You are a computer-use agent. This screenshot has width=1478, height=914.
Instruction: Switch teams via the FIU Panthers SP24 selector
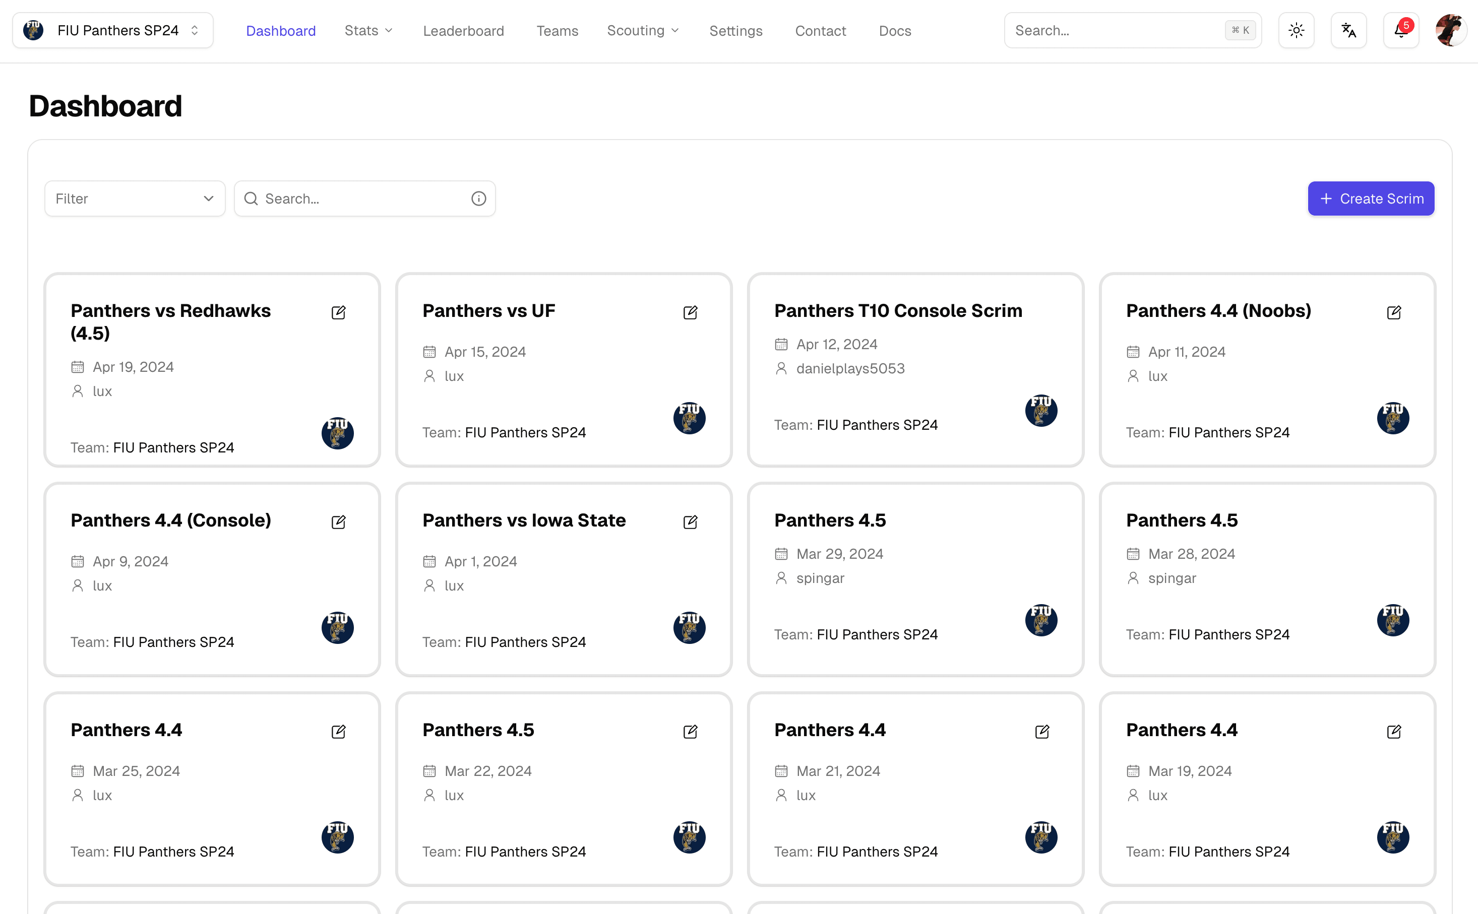click(112, 30)
